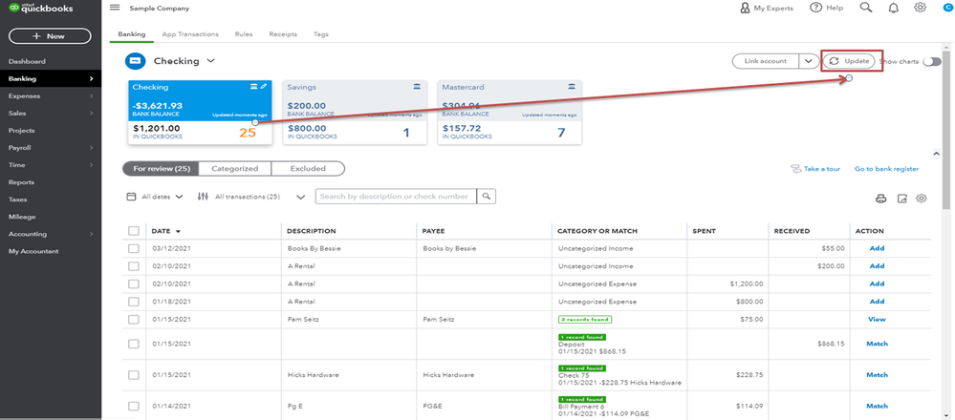Click the edit pencil on the Checking card
The image size is (955, 420).
264,86
